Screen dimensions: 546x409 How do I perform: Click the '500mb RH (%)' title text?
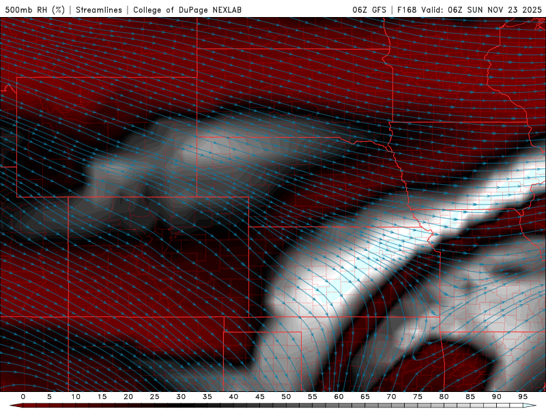[x=35, y=10]
